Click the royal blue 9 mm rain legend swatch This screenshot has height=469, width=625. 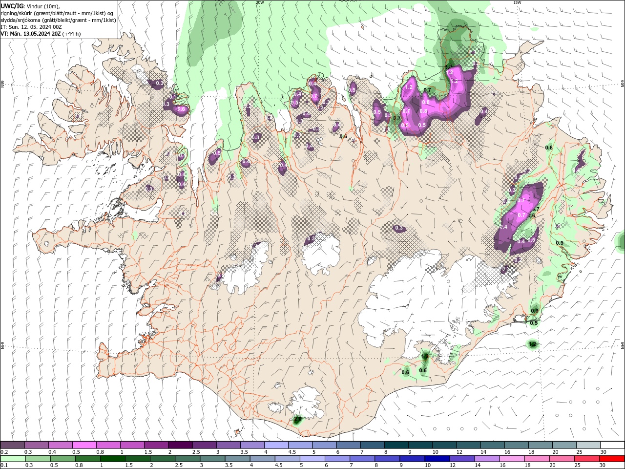(x=412, y=459)
